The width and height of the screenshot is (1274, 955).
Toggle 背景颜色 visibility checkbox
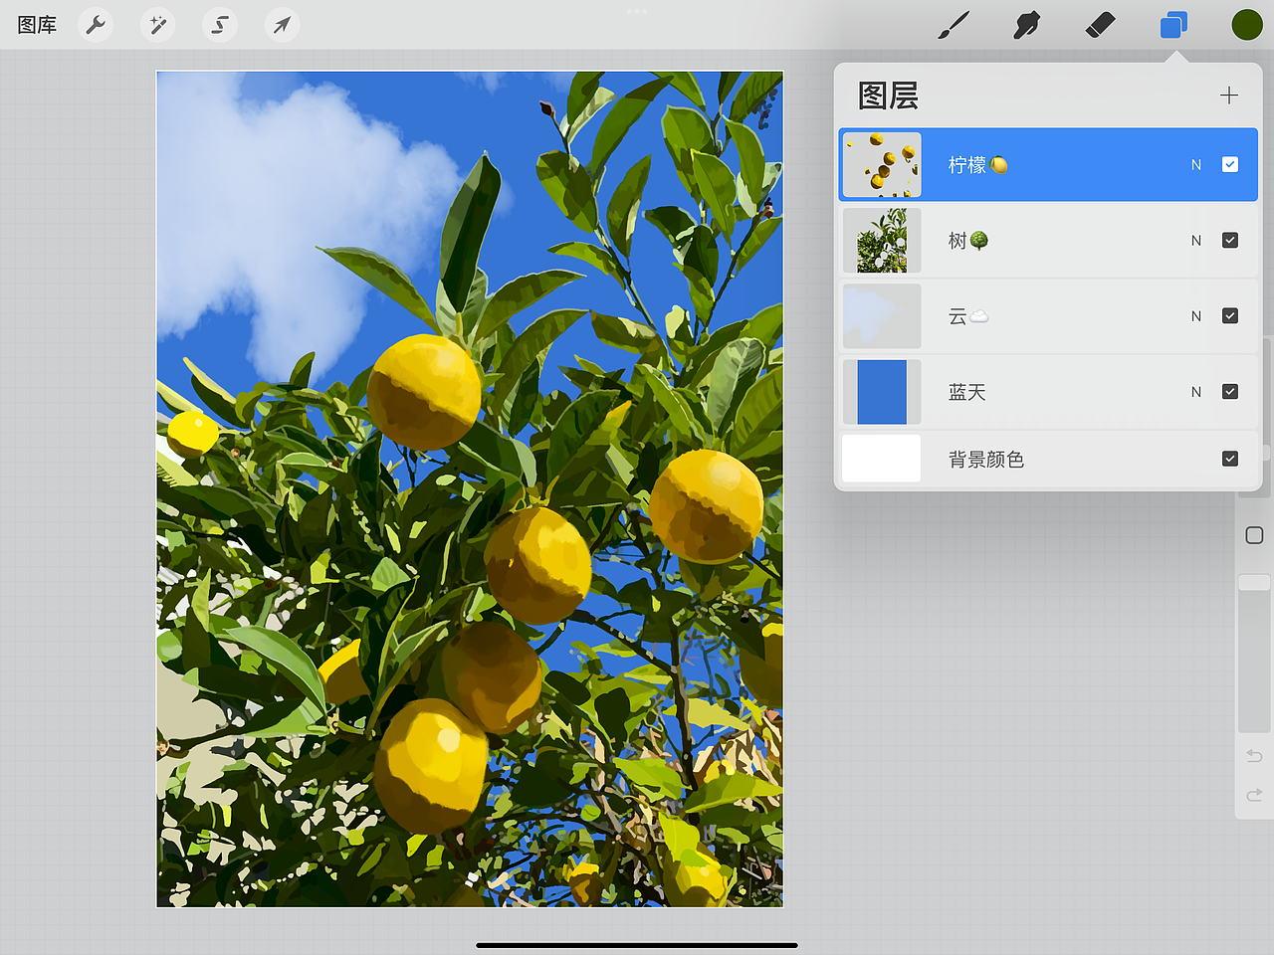point(1230,459)
